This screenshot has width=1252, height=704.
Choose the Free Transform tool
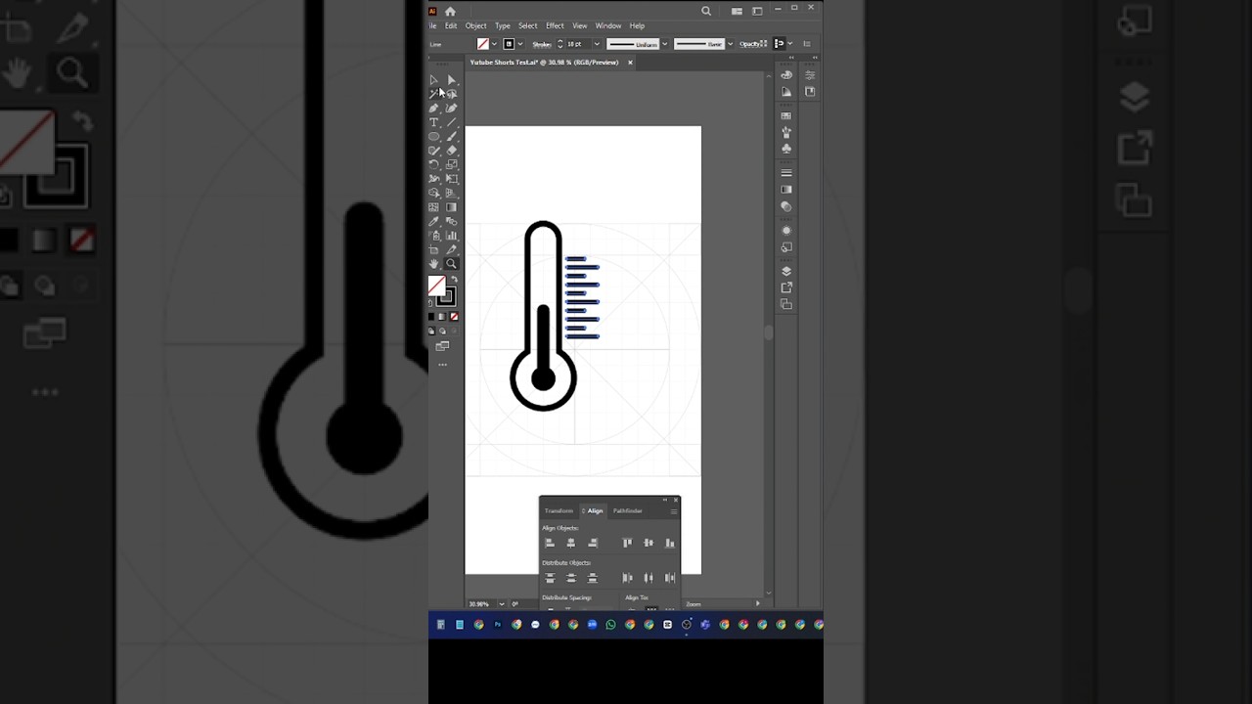point(451,179)
